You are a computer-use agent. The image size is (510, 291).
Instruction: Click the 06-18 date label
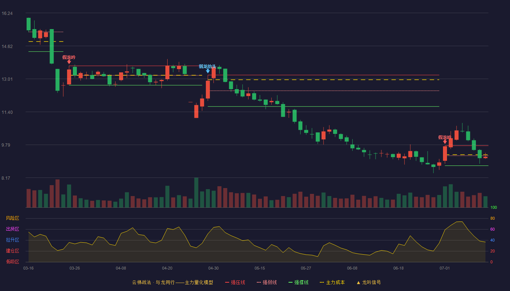point(399,268)
